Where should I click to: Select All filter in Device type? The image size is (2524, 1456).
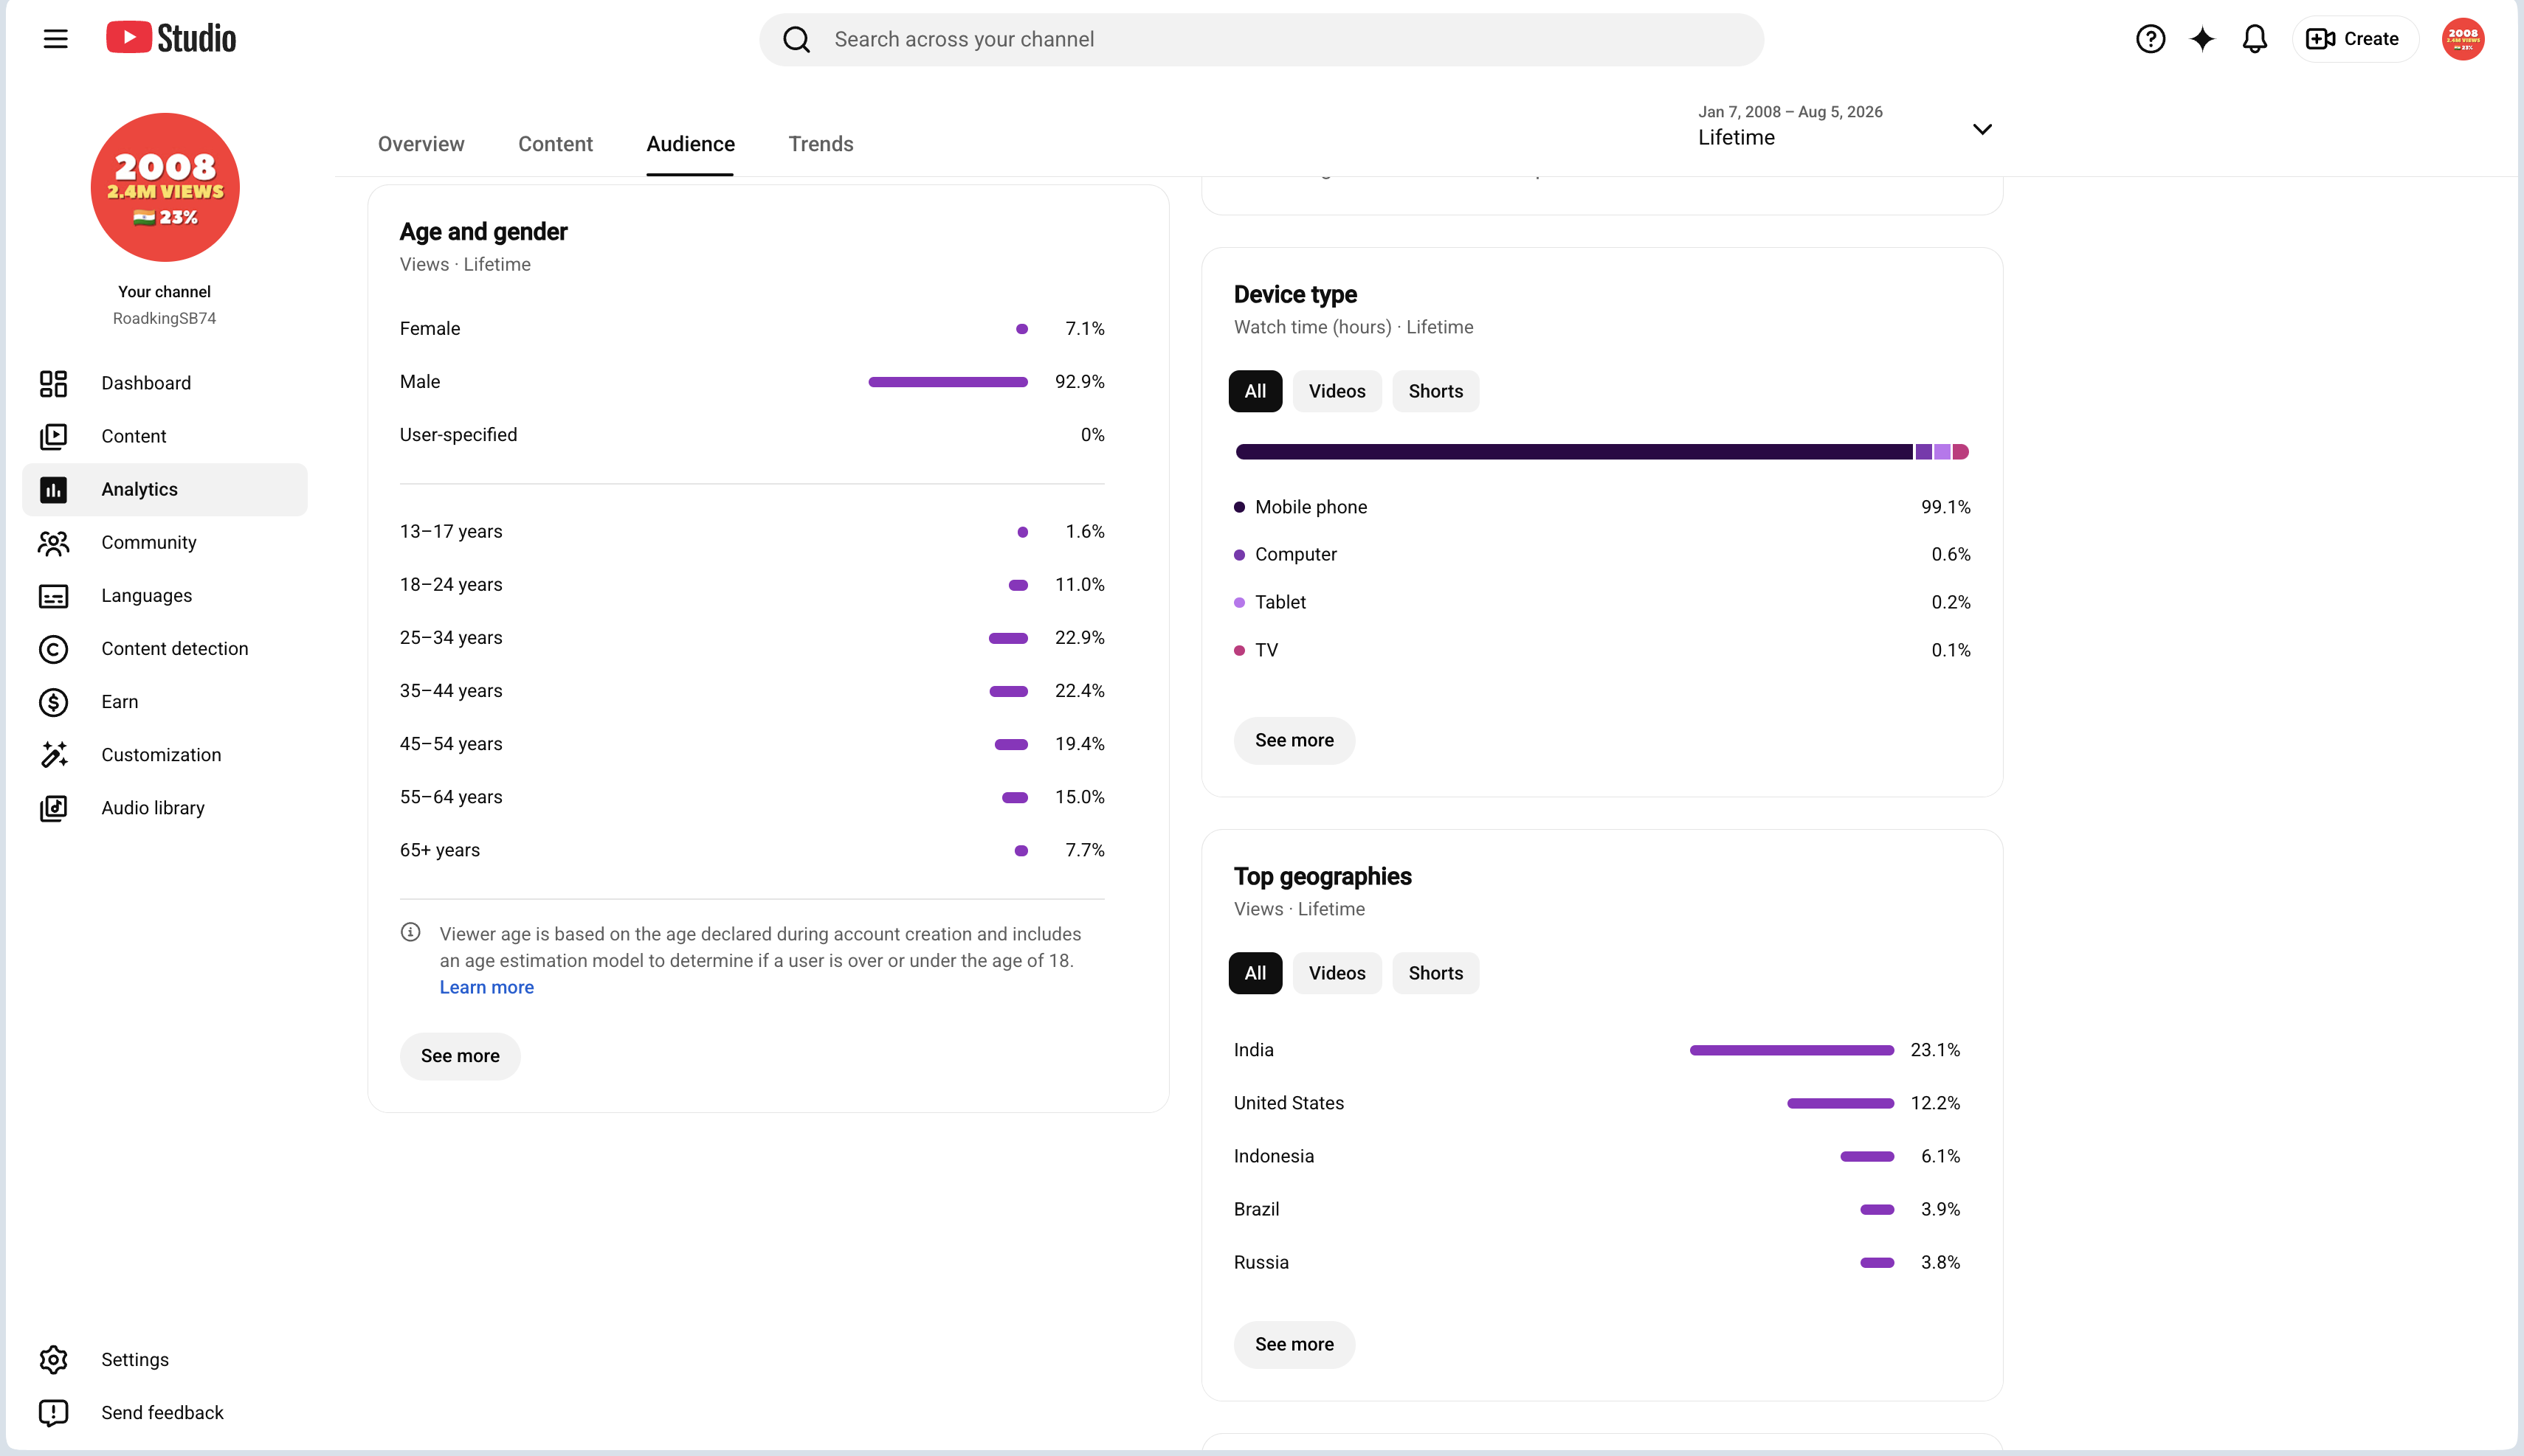(x=1255, y=391)
